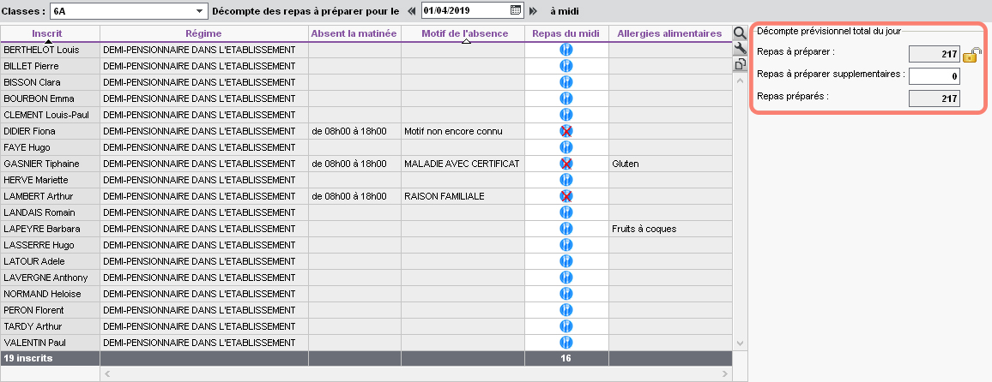Click the table's vertical scrollbar down arrow
Image resolution: width=992 pixels, height=382 pixels.
click(739, 343)
